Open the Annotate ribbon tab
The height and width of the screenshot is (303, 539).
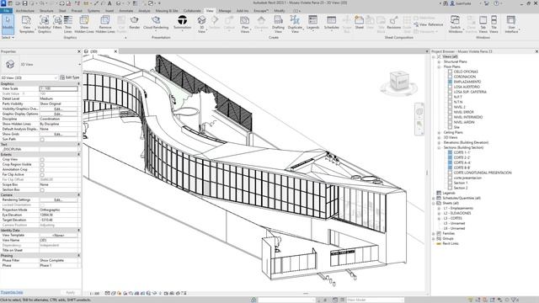[x=125, y=11]
